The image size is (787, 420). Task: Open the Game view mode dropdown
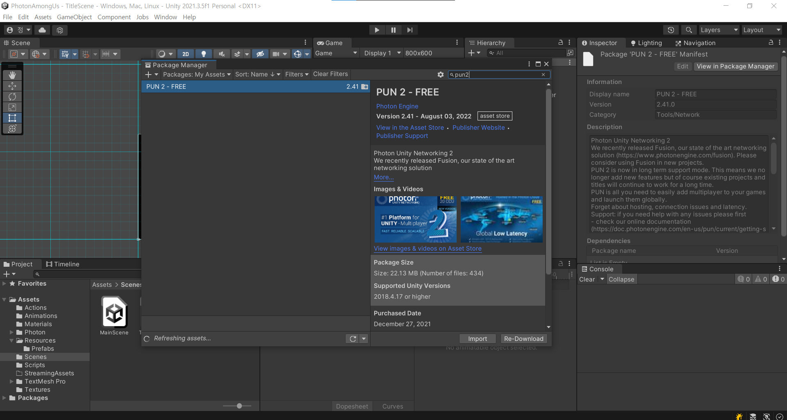point(336,53)
